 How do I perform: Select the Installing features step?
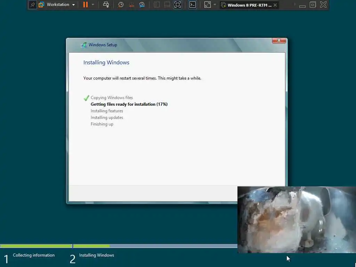click(x=107, y=111)
